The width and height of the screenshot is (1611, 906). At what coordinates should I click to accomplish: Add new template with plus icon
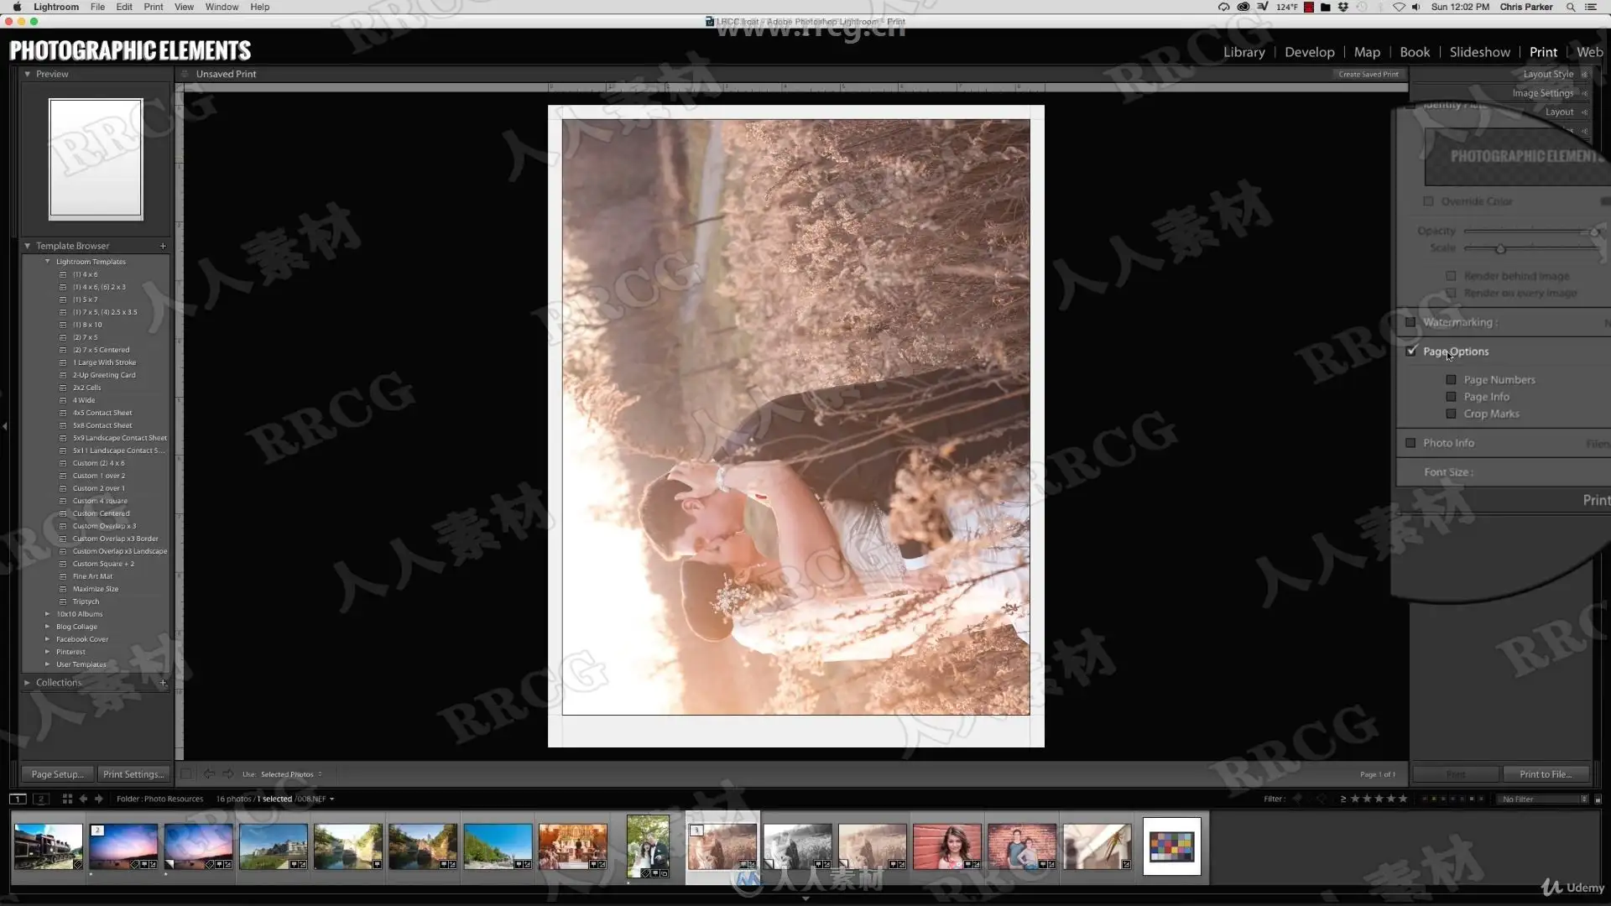pyautogui.click(x=163, y=246)
